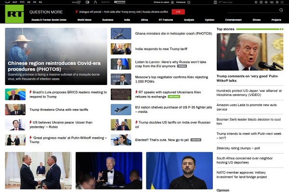
Task: Go to the Business section
Action: pos(108,20)
